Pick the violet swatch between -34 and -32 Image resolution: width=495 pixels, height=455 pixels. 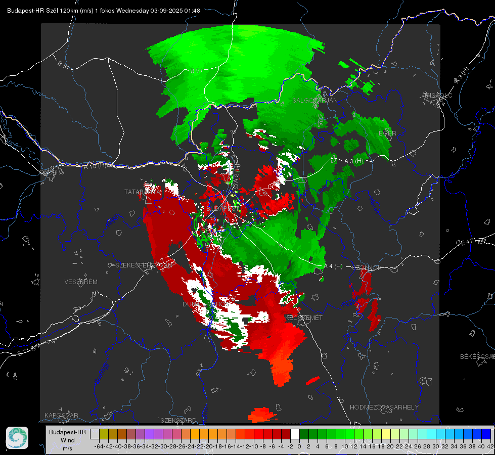click(x=149, y=434)
